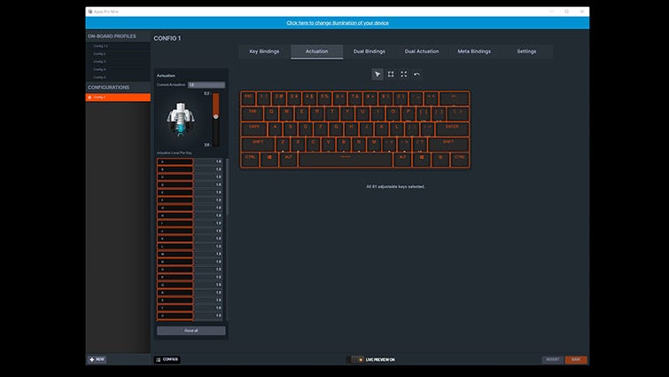Open the Settings tab
This screenshot has width=669, height=377.
point(526,51)
